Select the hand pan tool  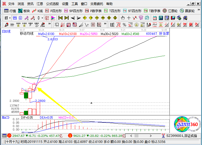tap(123, 18)
